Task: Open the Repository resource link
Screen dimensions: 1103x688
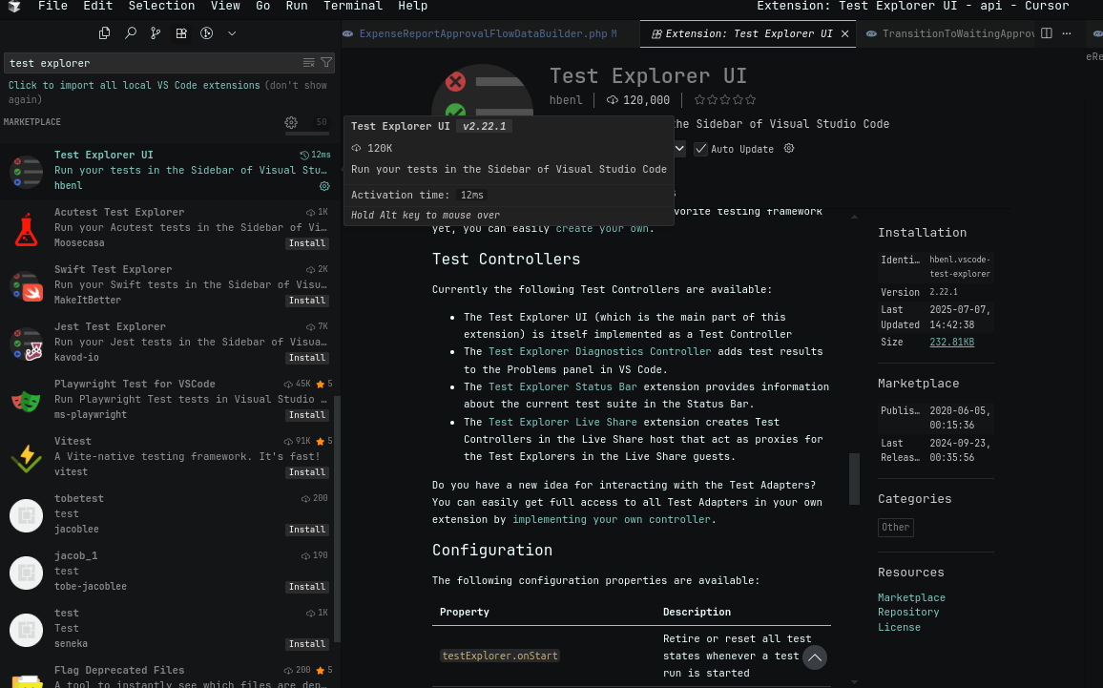Action: [907, 613]
